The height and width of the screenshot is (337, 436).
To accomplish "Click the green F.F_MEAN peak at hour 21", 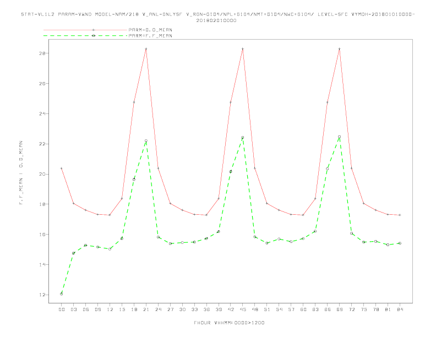I will click(146, 141).
